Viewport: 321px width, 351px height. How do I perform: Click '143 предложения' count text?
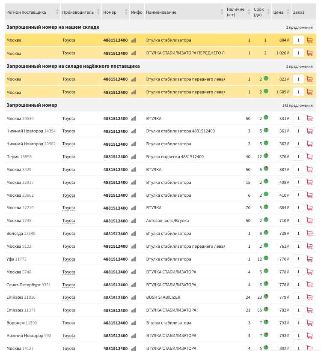(297, 105)
